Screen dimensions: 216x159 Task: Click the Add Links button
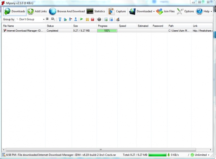click(x=37, y=11)
